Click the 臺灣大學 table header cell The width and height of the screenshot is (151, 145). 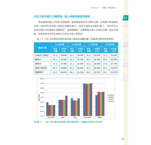pos(42,48)
